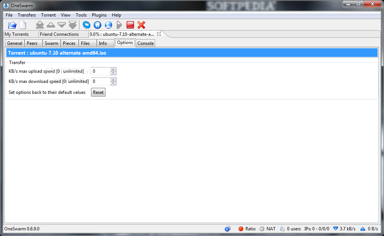The height and width of the screenshot is (236, 384).
Task: Open the Torrent menu
Action: coord(48,15)
